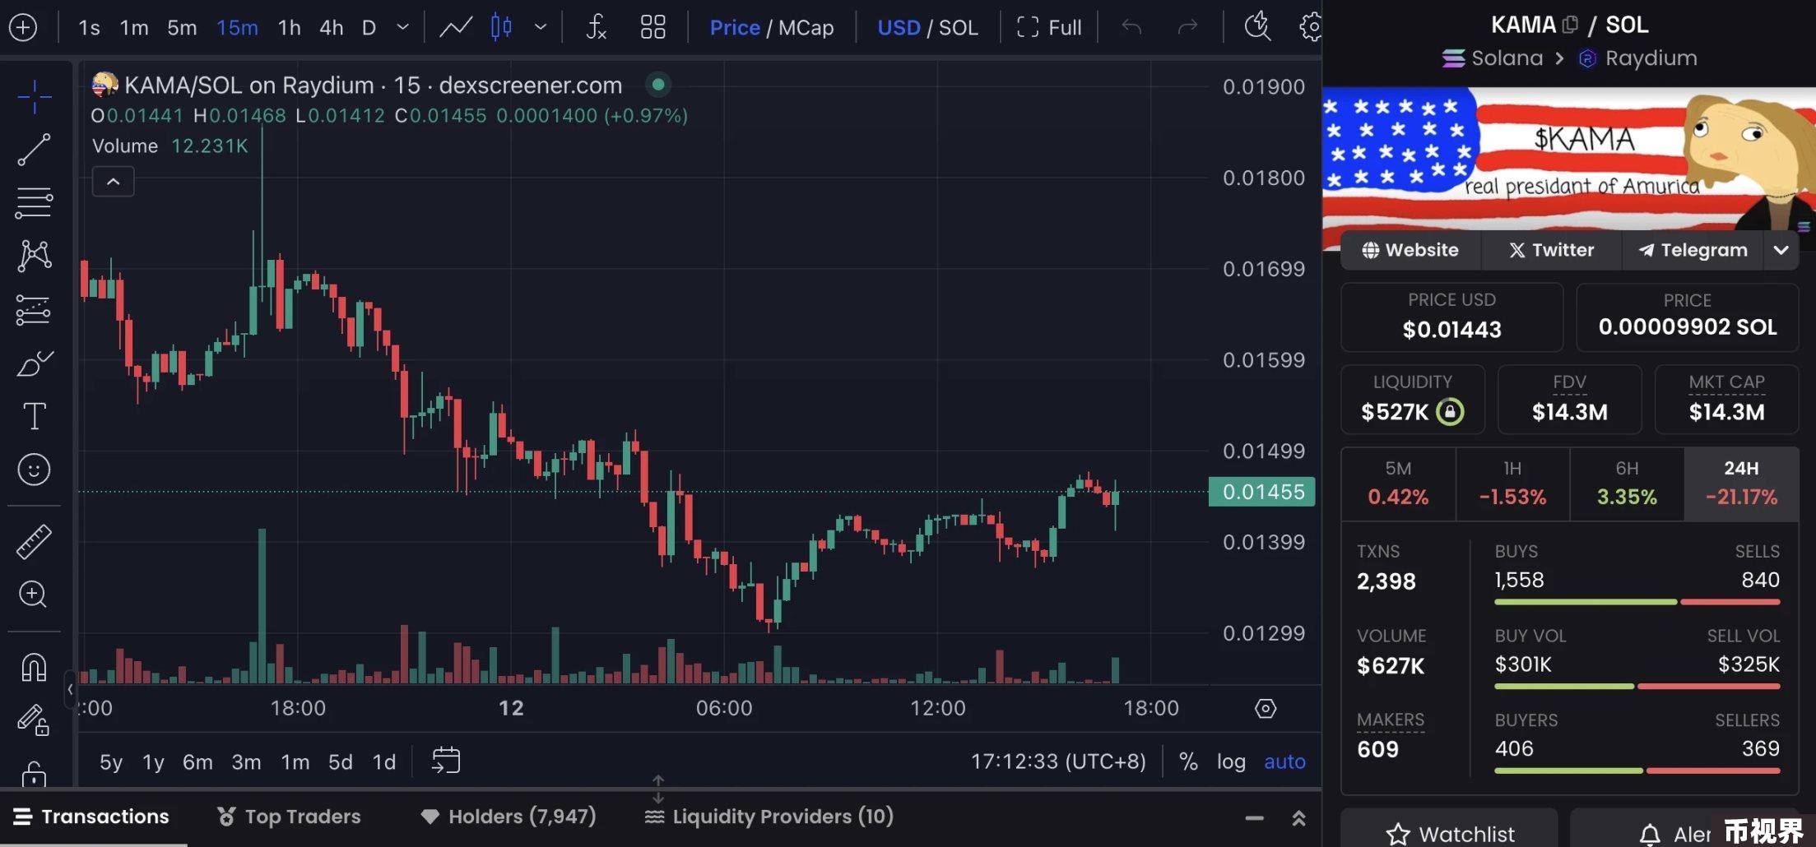Switch chart to line type icon
The width and height of the screenshot is (1816, 847).
tap(455, 27)
